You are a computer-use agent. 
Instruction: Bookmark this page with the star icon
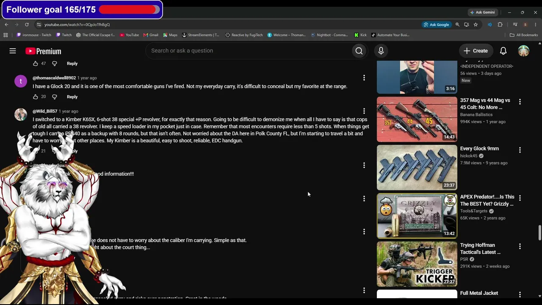tap(476, 25)
